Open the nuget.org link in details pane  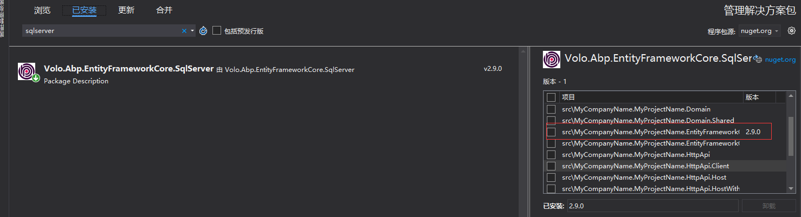tap(780, 60)
